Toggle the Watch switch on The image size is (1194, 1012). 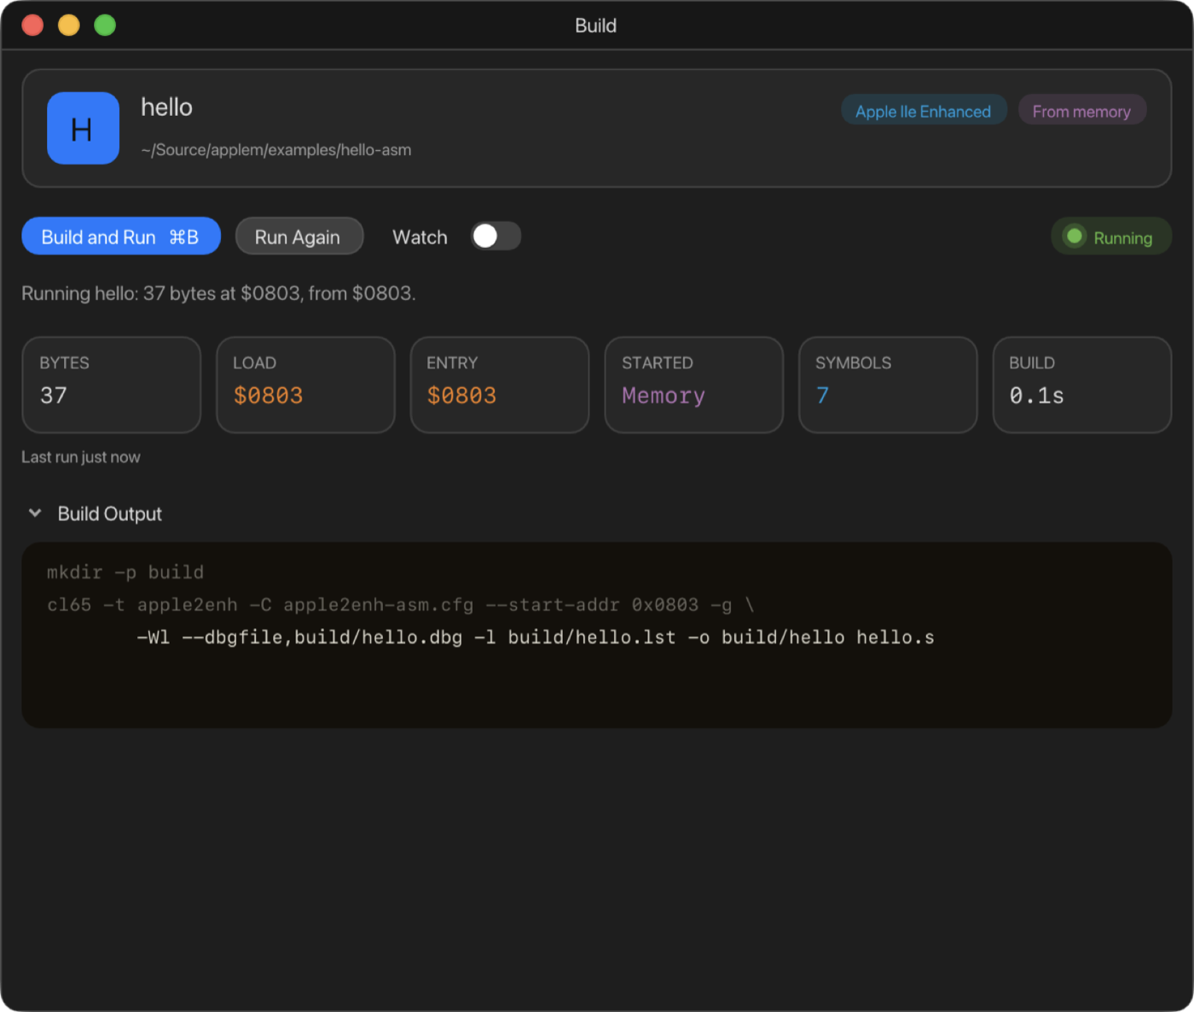[496, 236]
